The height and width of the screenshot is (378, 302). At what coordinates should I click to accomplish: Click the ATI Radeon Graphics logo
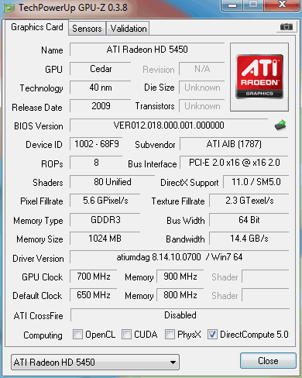pos(259,77)
